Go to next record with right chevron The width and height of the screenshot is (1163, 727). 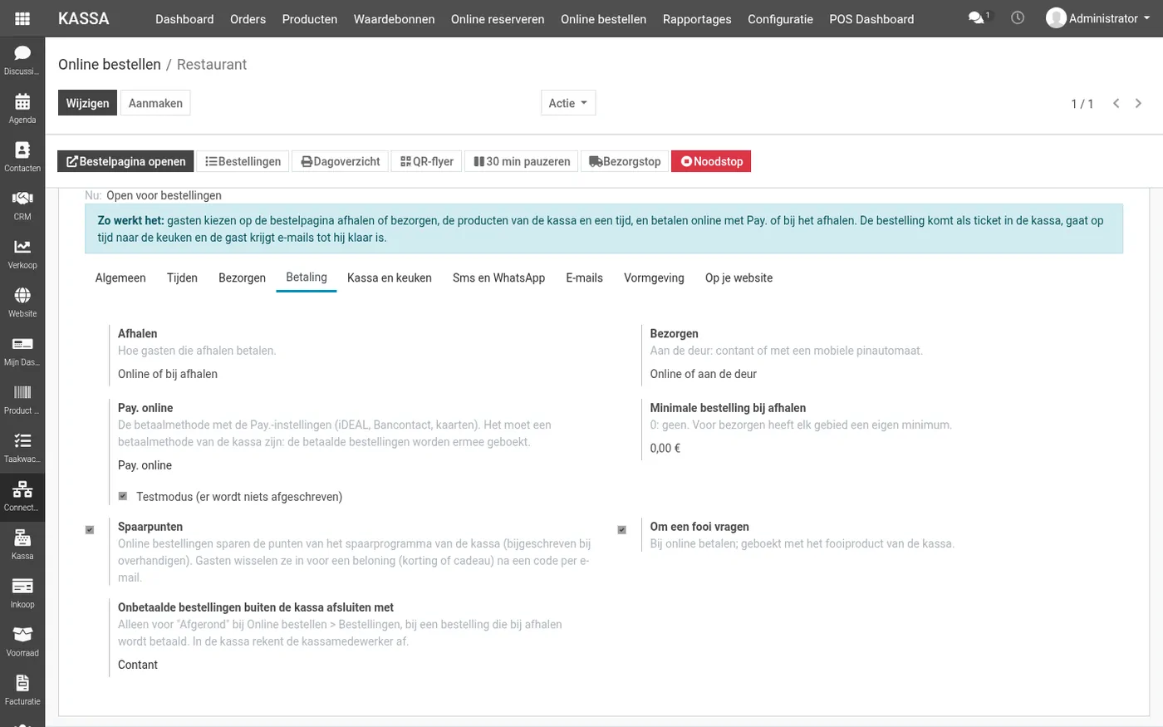pos(1138,103)
